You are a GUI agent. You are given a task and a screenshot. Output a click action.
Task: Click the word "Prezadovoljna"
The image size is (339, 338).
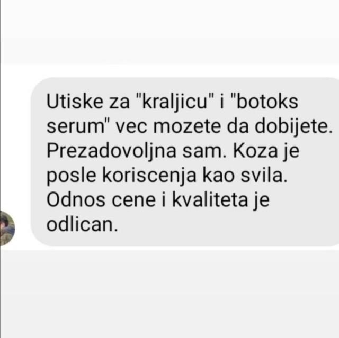pos(111,151)
